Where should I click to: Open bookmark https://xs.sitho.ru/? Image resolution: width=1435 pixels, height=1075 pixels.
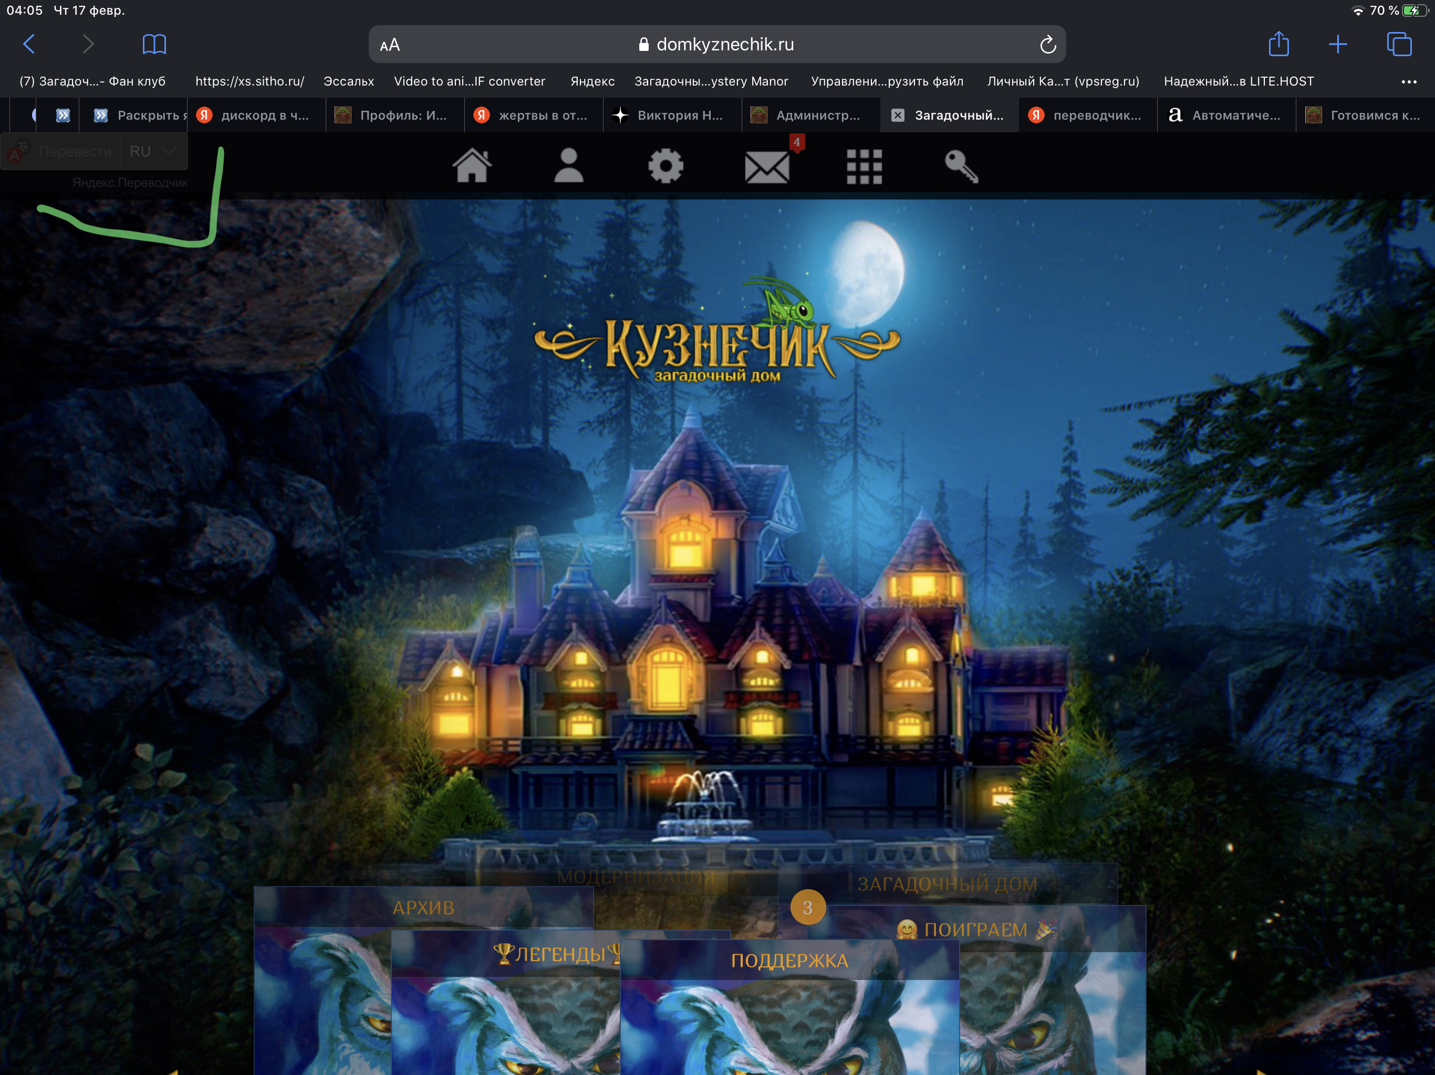[x=250, y=82]
